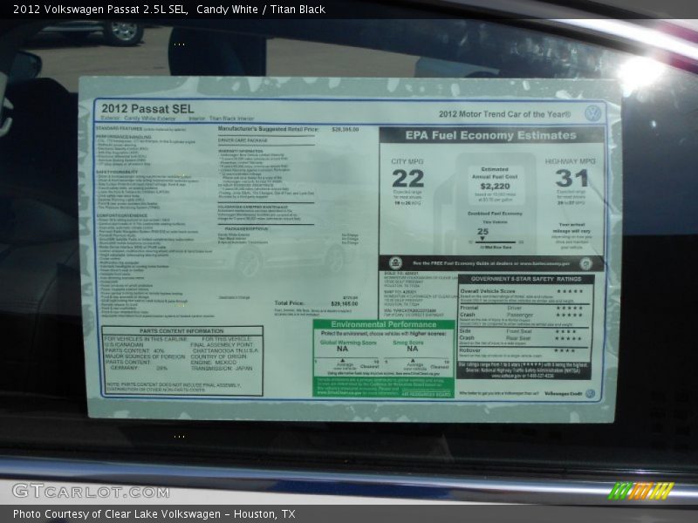Click the "Global Warming Score" label

[x=348, y=343]
